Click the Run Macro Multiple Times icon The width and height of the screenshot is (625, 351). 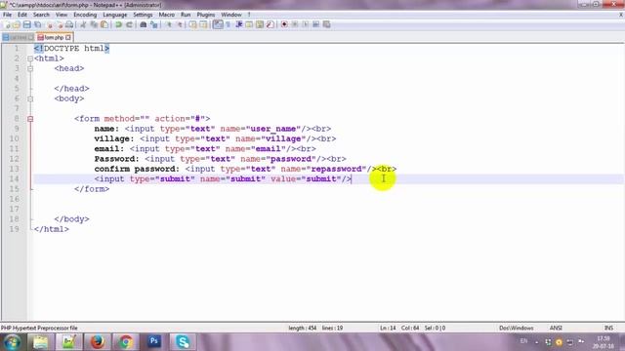(x=316, y=24)
